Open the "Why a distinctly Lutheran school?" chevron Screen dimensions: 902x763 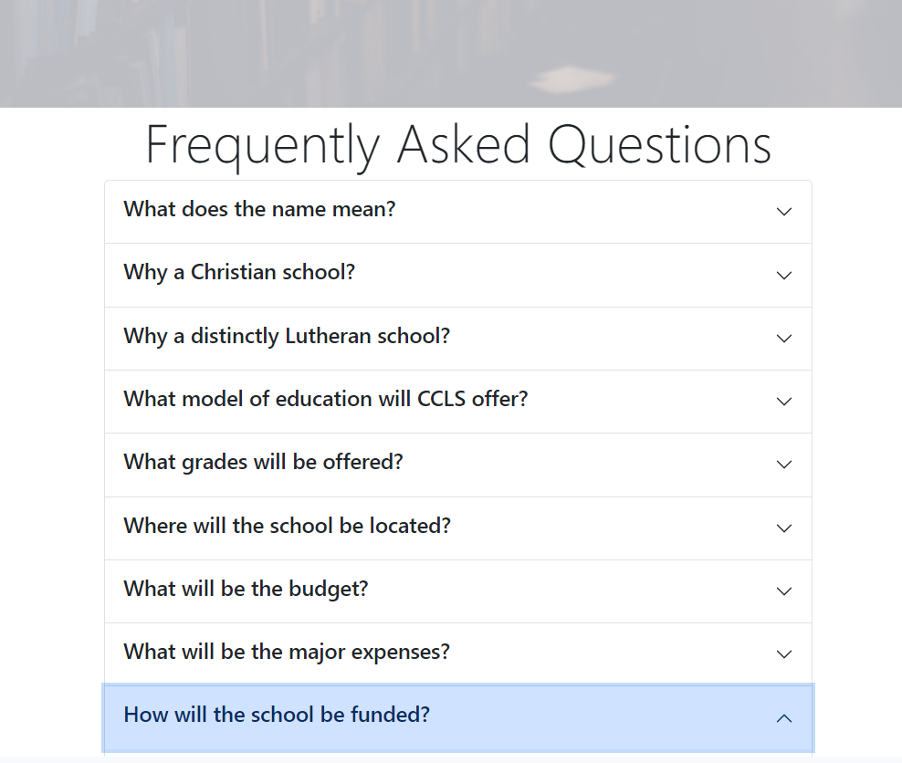[x=784, y=338]
